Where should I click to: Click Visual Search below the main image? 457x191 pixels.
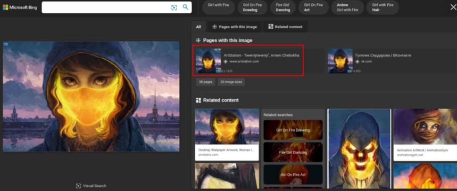pyautogui.click(x=91, y=186)
